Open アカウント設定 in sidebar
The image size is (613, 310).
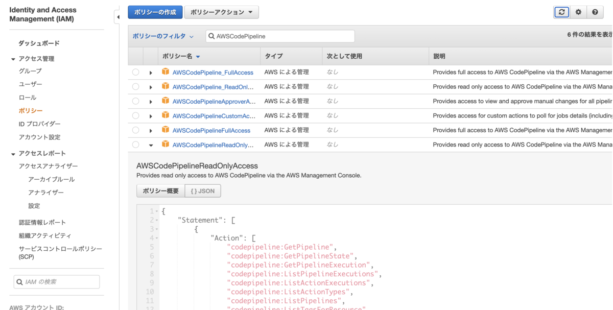coord(39,137)
